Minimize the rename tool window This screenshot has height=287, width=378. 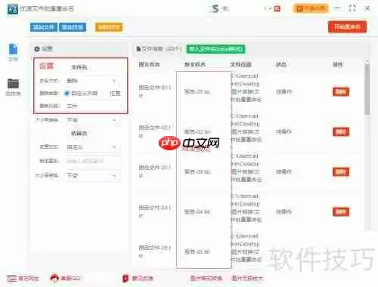click(336, 8)
